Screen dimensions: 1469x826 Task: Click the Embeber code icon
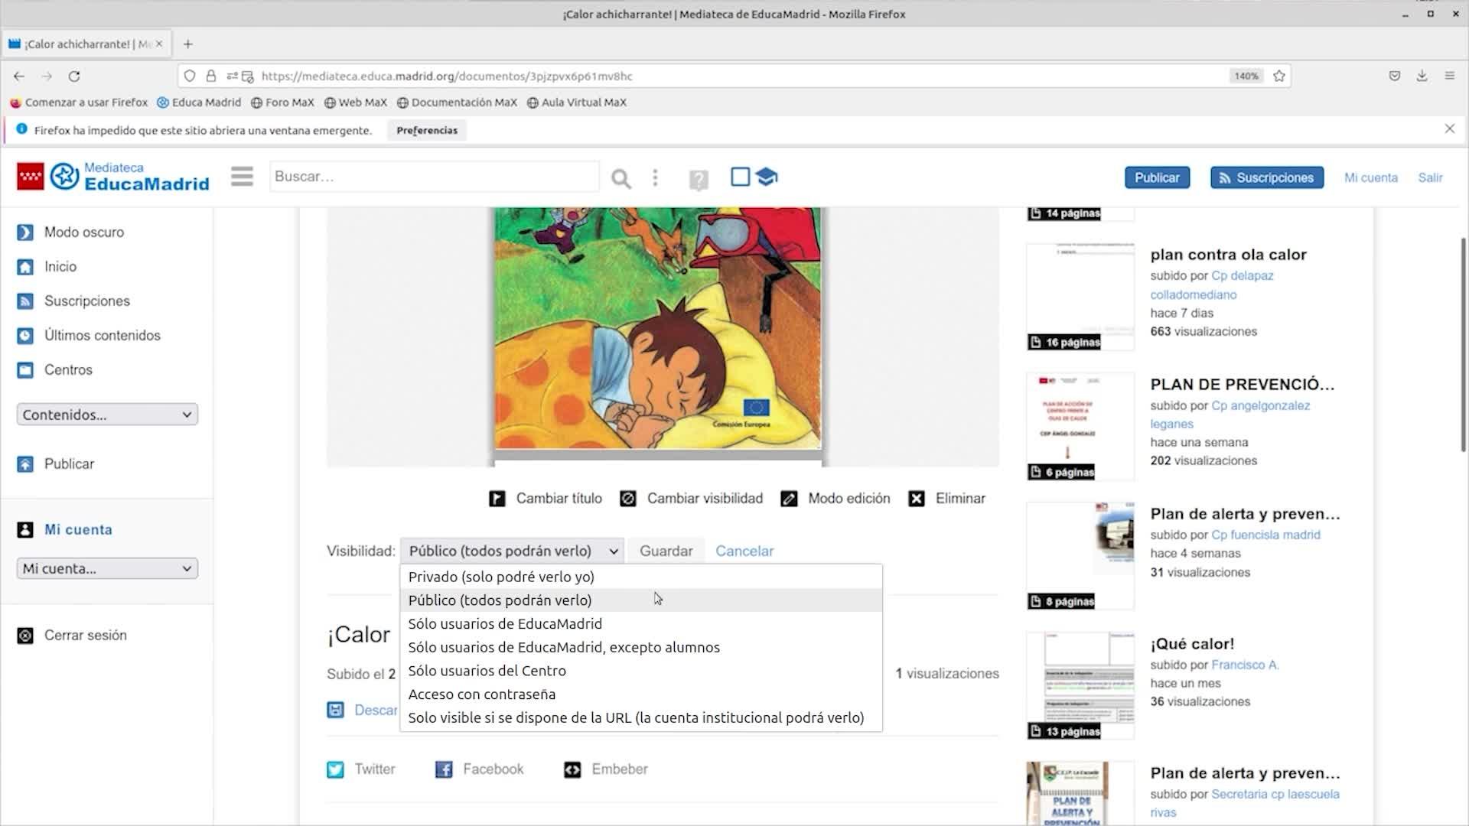tap(572, 769)
